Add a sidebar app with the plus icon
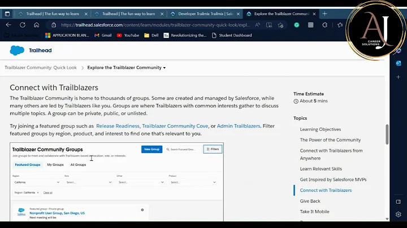 399,77
